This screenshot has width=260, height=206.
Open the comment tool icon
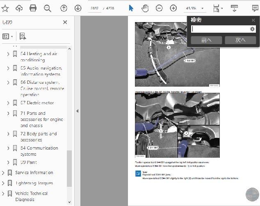click(255, 8)
